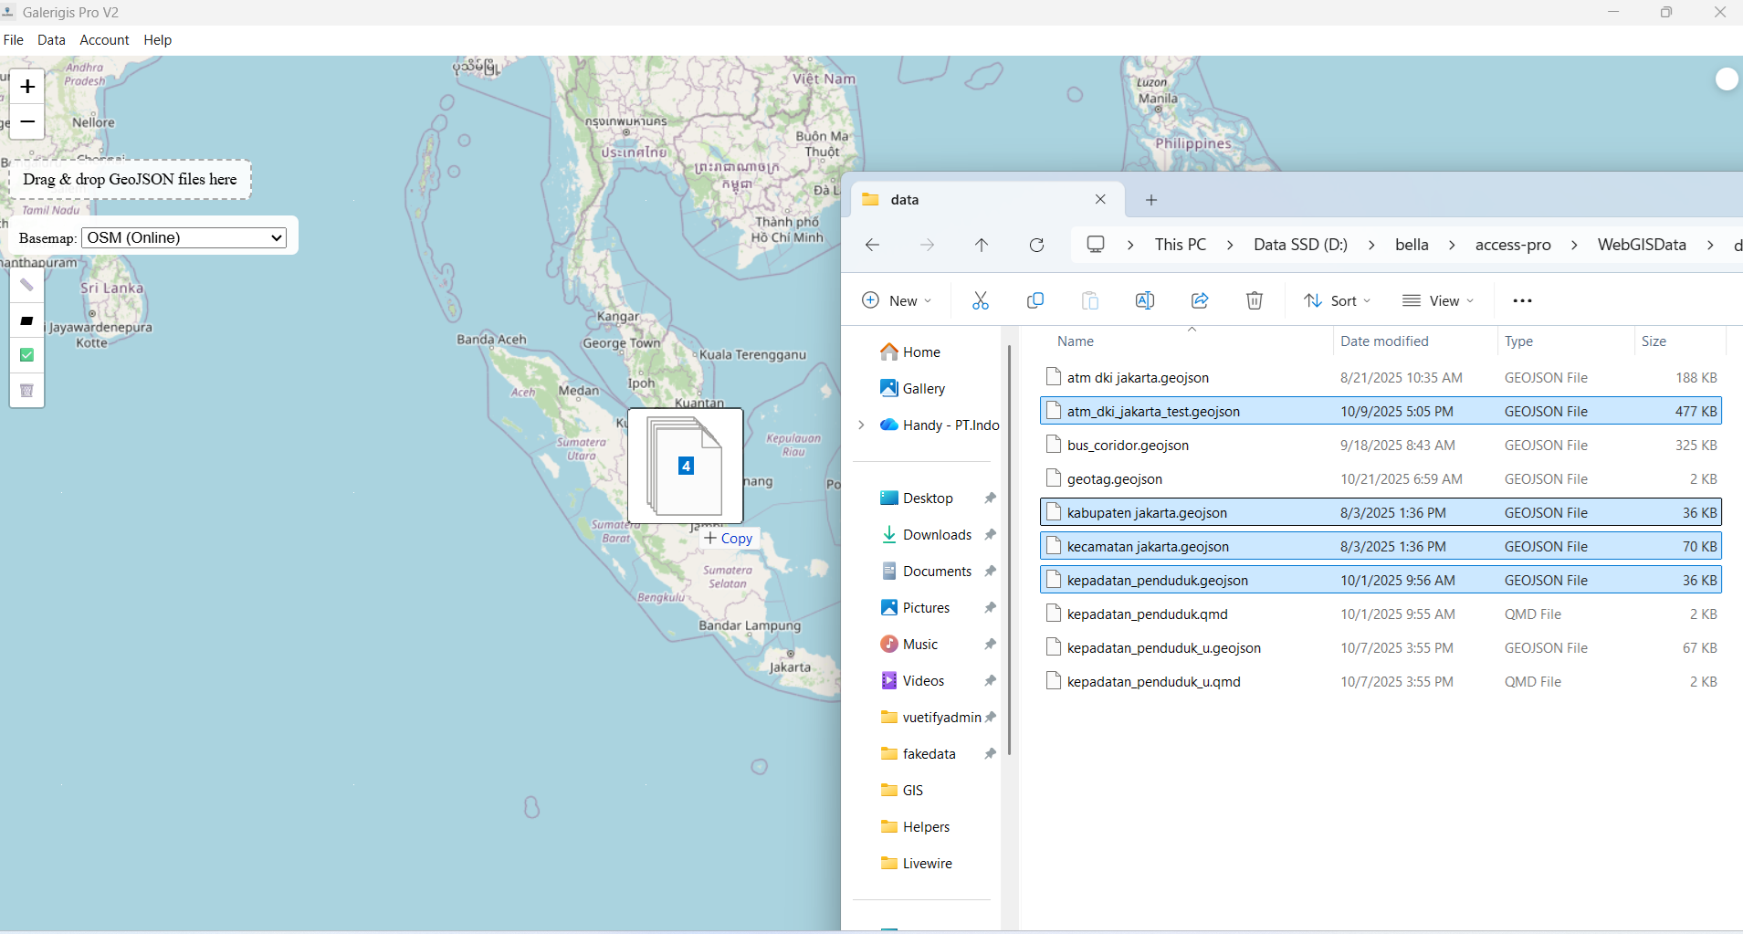Click the Date modified column header
Screen dimensions: 1743x934
tap(1384, 341)
